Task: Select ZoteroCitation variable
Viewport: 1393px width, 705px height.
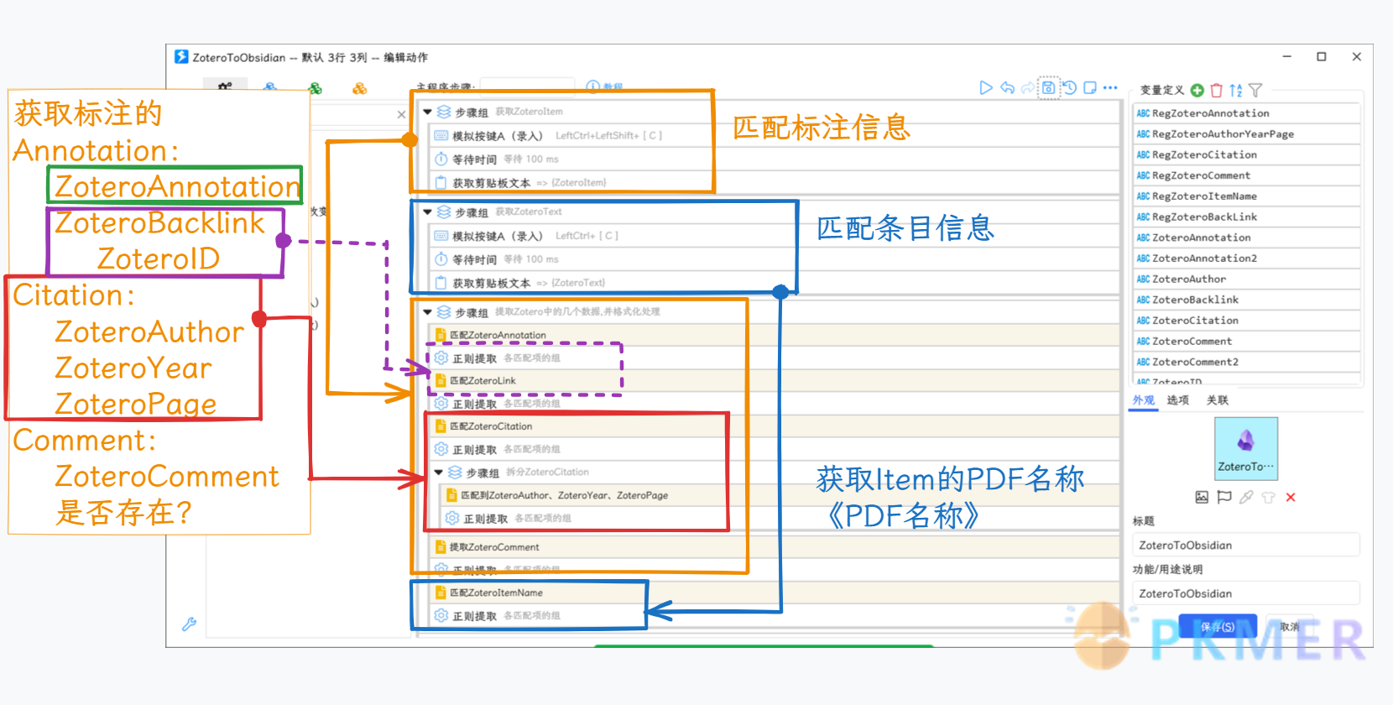Action: click(1245, 321)
